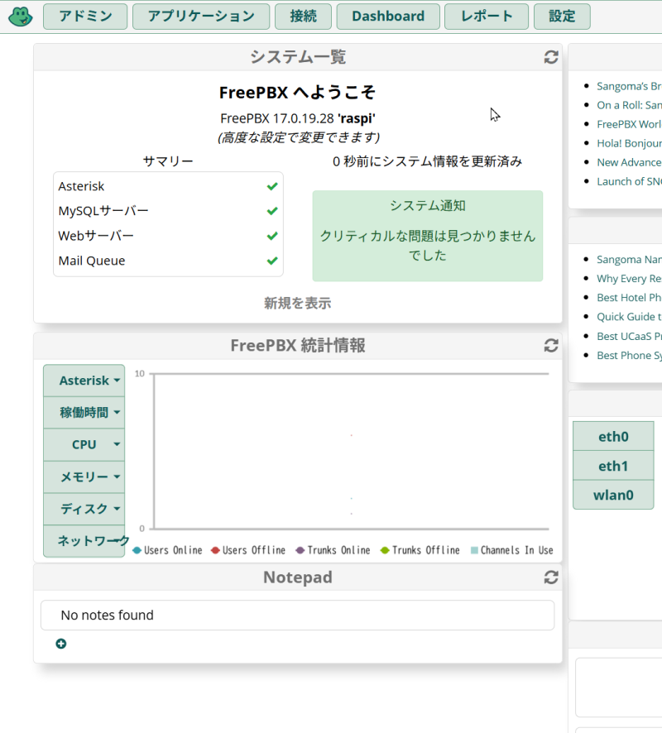Select the eth1 network interface
This screenshot has width=662, height=733.
(x=613, y=466)
